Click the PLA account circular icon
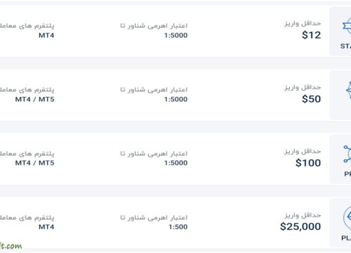Screen dimensions: 351x253 (347, 217)
